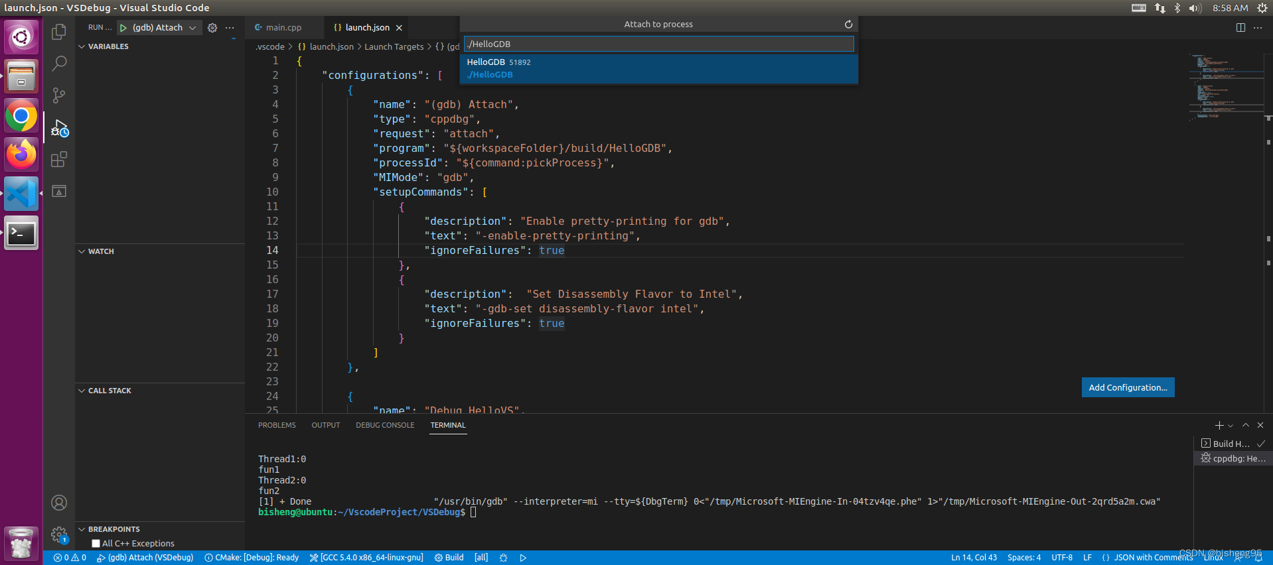Click the Build button in status bar
Viewport: 1273px width, 565px height.
pyautogui.click(x=449, y=558)
